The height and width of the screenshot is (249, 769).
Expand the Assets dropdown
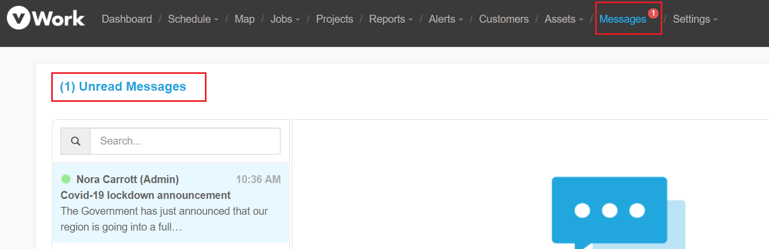point(564,19)
